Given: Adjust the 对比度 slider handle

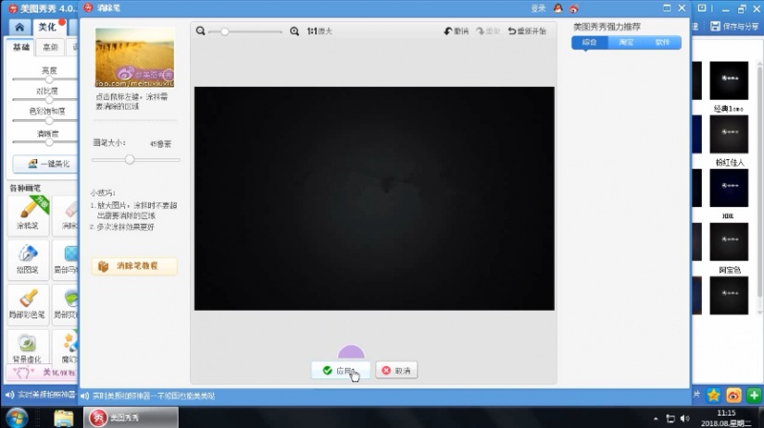Looking at the screenshot, I should point(50,100).
